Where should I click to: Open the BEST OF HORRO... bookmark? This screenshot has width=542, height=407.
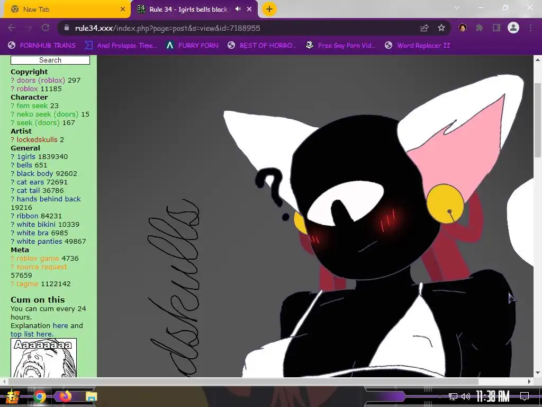pos(262,46)
